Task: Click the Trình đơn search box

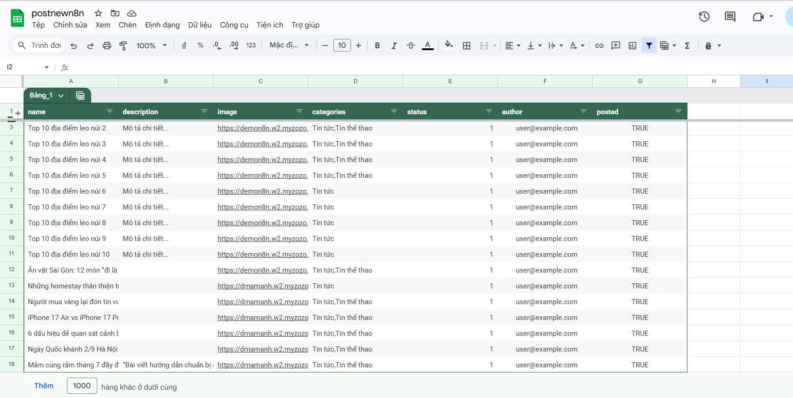Action: pyautogui.click(x=40, y=46)
